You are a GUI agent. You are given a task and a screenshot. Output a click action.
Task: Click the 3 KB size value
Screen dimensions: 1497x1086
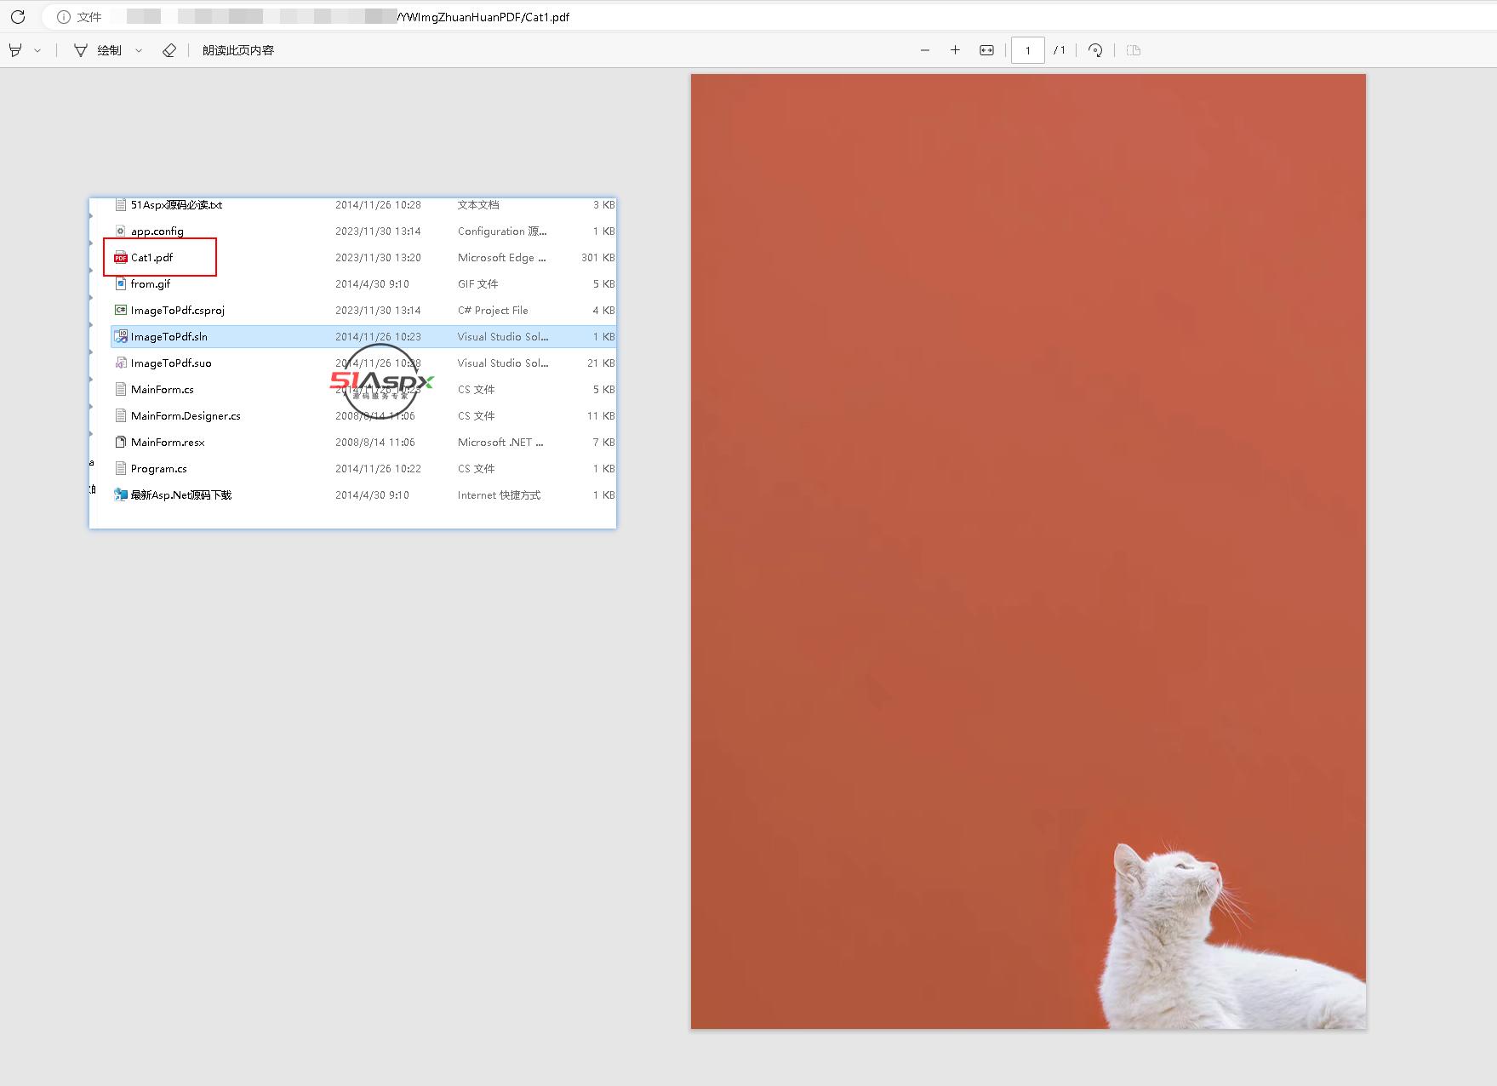click(x=604, y=205)
